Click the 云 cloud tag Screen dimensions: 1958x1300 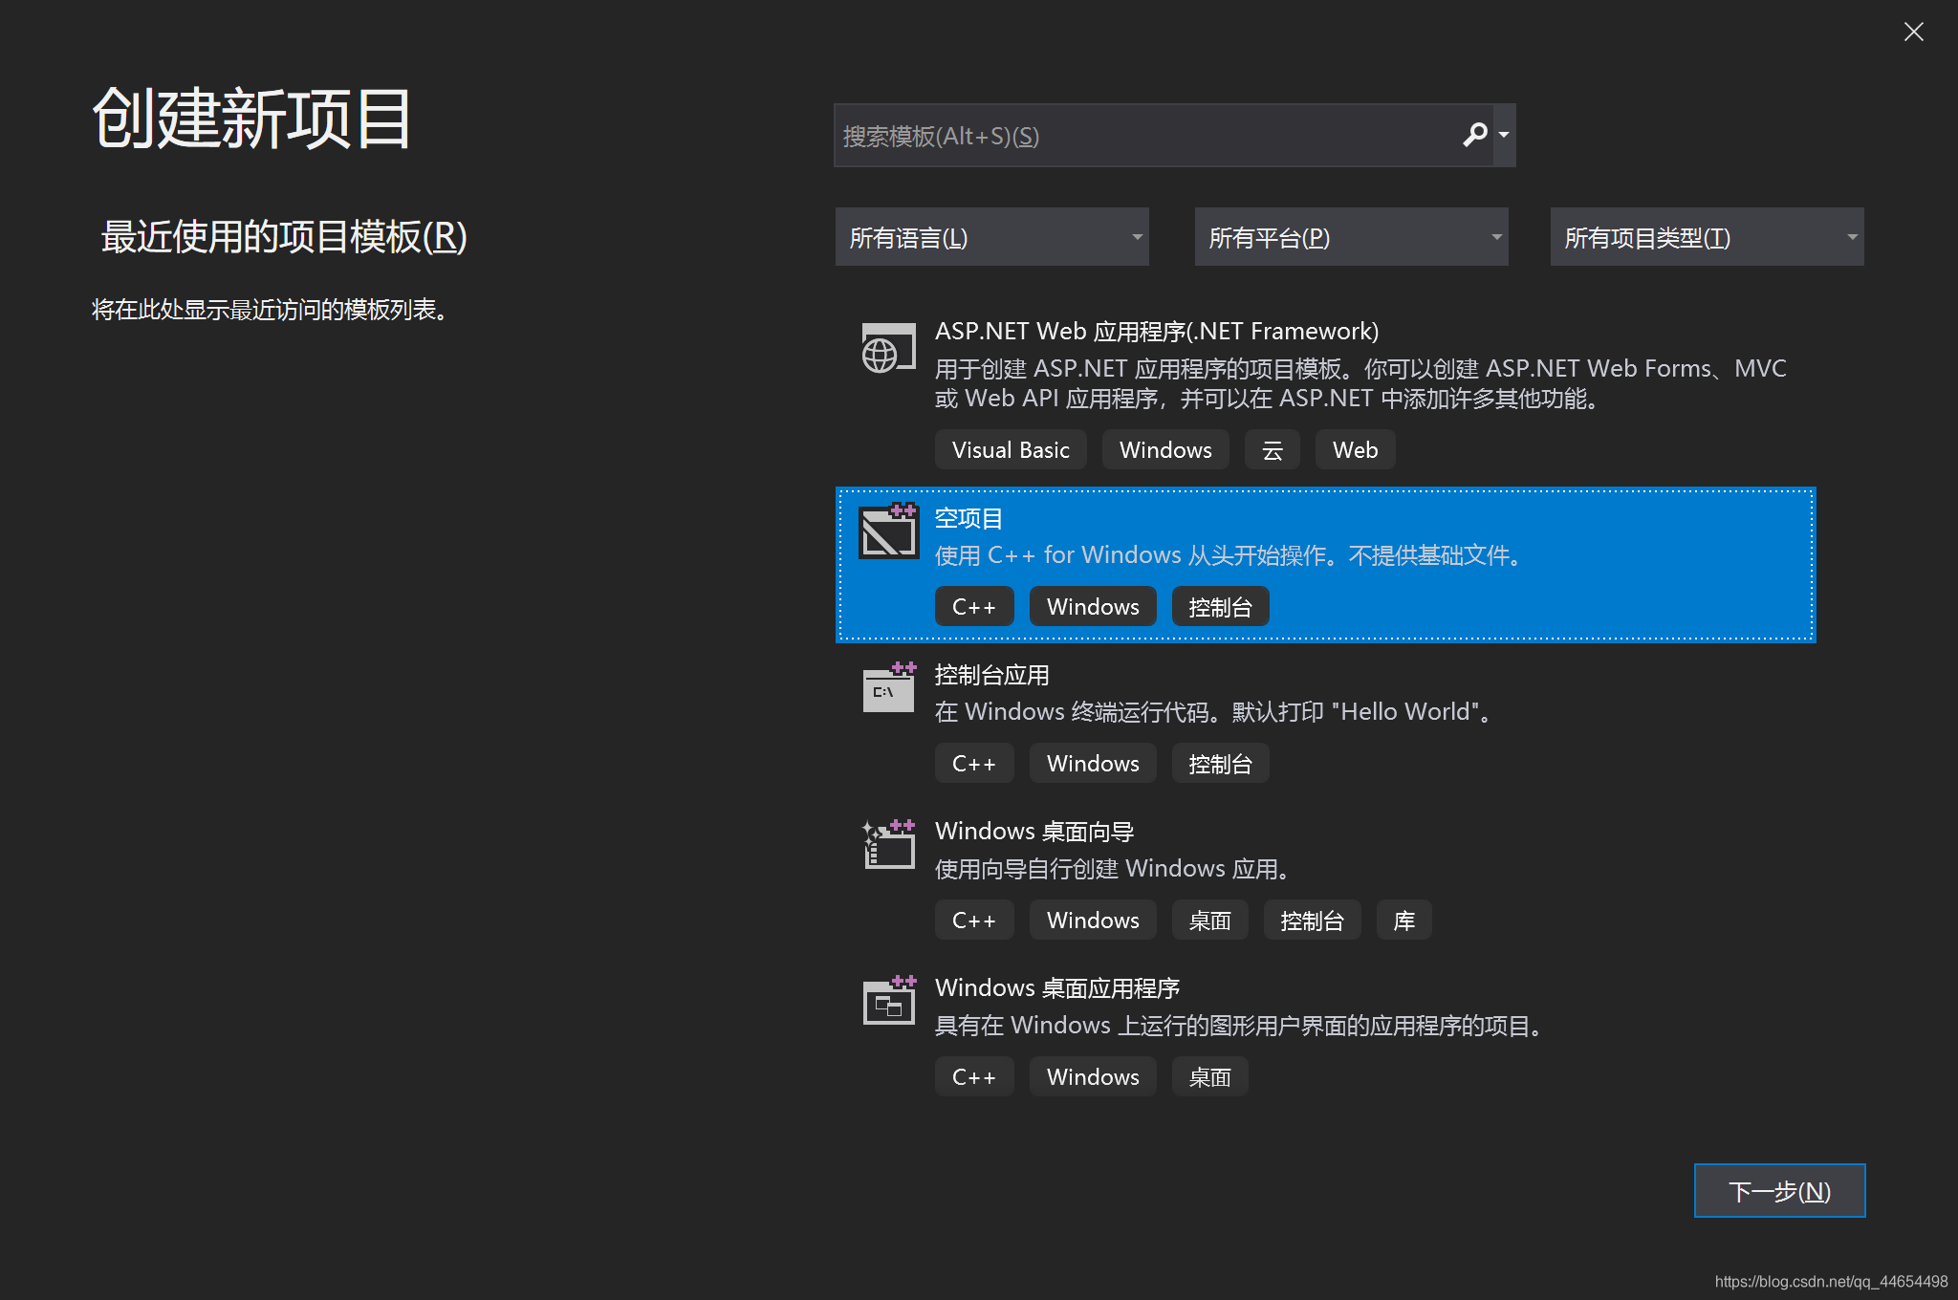pyautogui.click(x=1272, y=450)
